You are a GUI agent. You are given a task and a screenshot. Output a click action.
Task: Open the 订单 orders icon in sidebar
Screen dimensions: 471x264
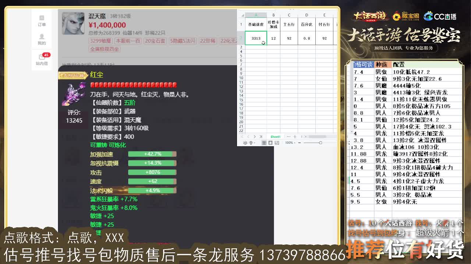(x=42, y=20)
